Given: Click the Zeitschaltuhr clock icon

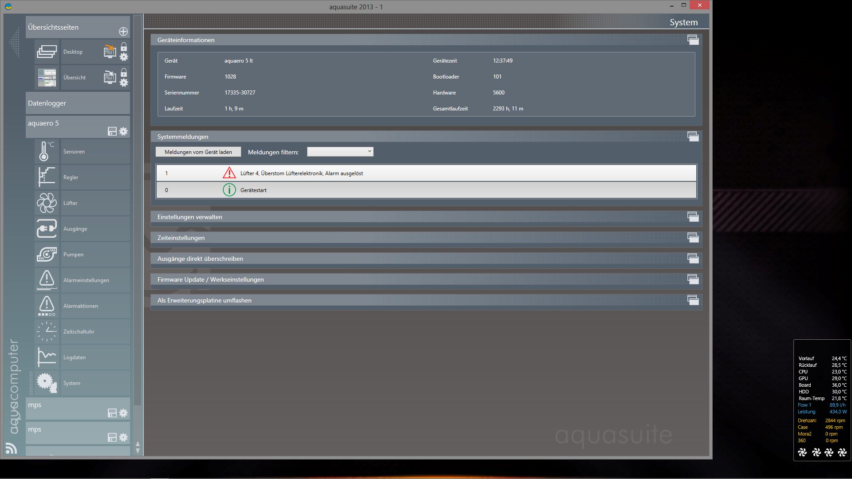Looking at the screenshot, I should (47, 332).
